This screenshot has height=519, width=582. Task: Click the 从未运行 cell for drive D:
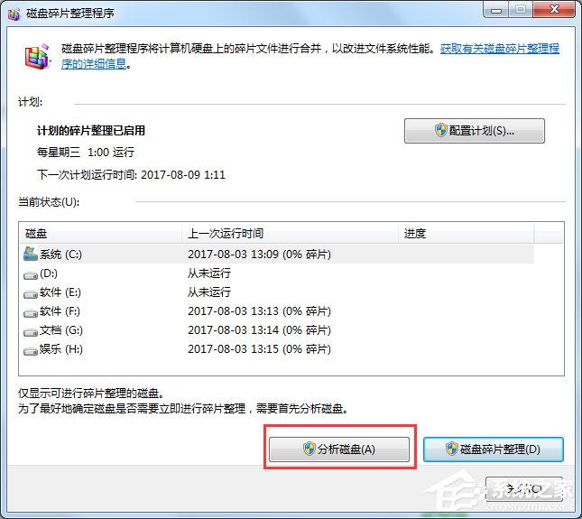click(209, 273)
